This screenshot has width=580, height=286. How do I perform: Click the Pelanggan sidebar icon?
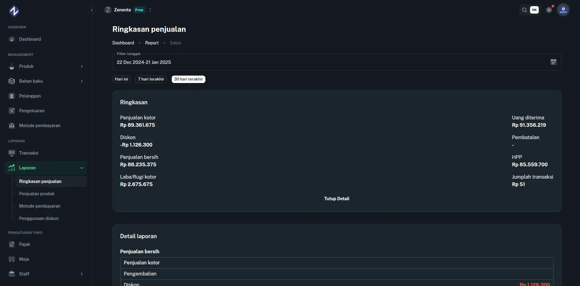(11, 96)
